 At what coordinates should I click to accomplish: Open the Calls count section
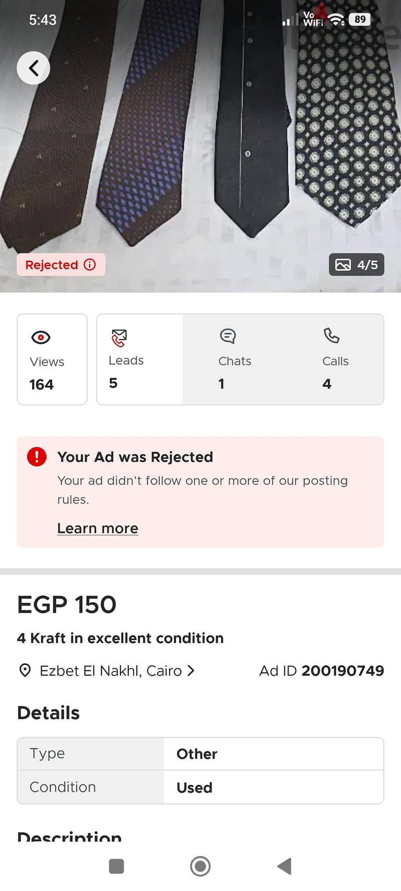click(335, 359)
